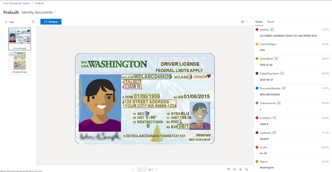332x172 pixels.
Task: Zoom in on the document
Action: [x=229, y=169]
